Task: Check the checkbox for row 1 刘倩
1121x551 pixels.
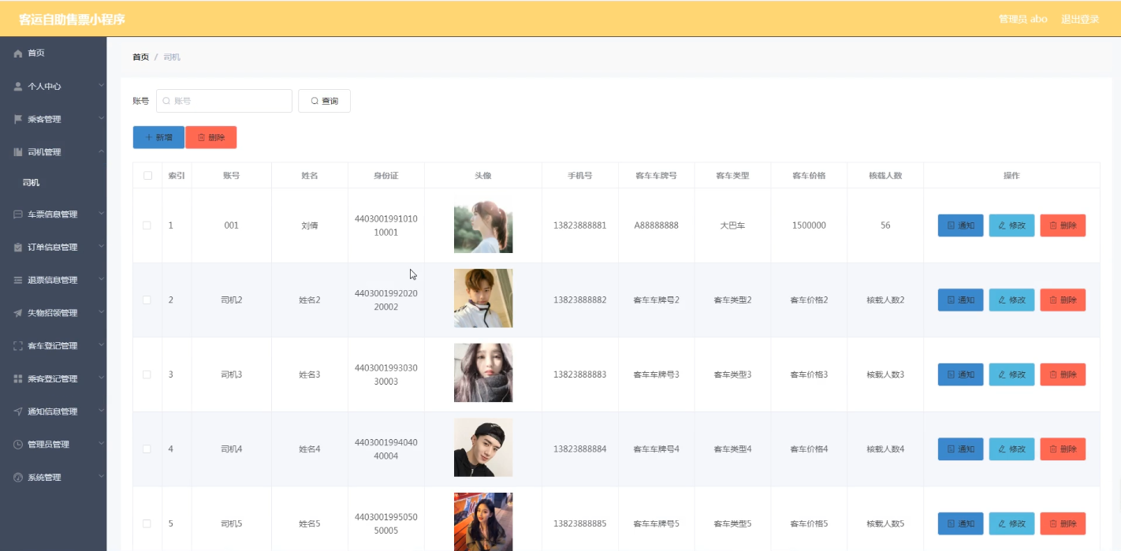Action: point(147,225)
